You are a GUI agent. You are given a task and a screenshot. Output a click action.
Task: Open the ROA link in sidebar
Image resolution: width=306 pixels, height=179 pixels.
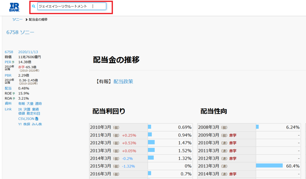tap(8, 99)
